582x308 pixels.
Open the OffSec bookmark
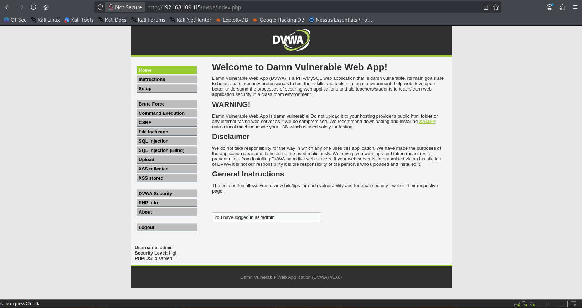tap(15, 20)
